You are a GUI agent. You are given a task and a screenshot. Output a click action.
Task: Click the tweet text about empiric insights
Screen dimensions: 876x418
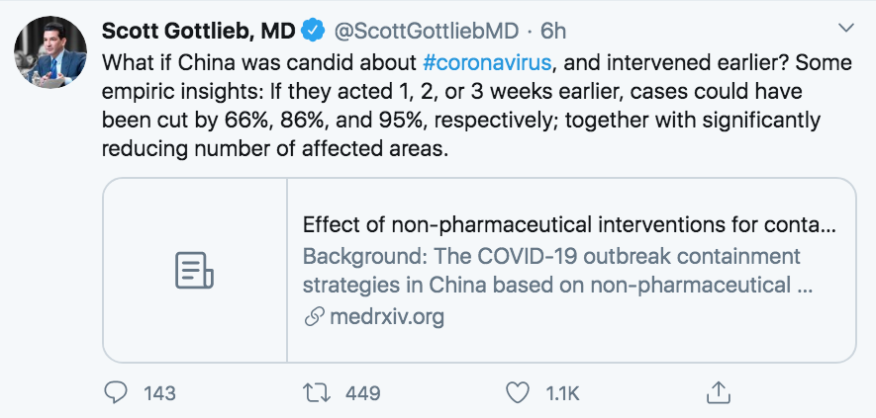(x=476, y=106)
